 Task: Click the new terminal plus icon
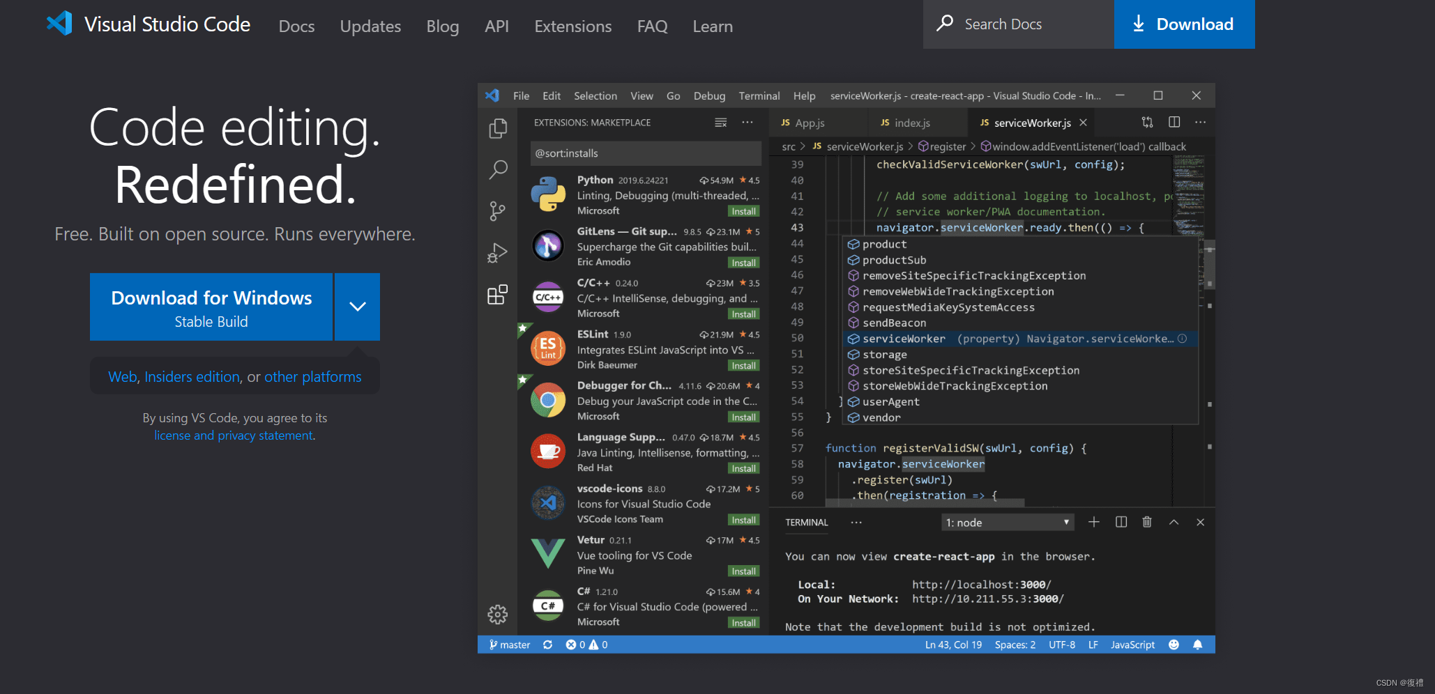[1094, 522]
